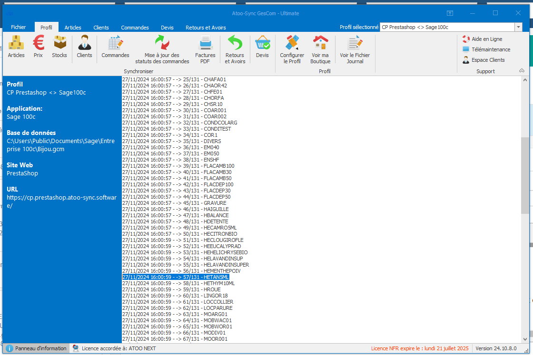Select log line 62/131 - LOCPARURE
The width and height of the screenshot is (533, 355).
pyautogui.click(x=177, y=308)
